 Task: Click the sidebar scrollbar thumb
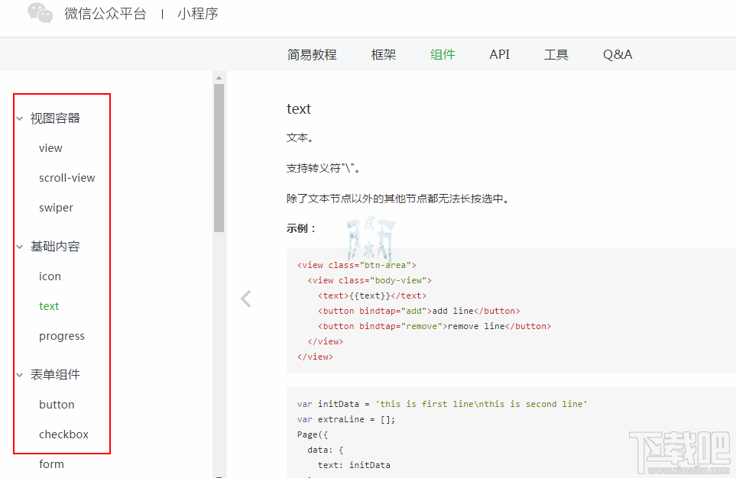[219, 158]
